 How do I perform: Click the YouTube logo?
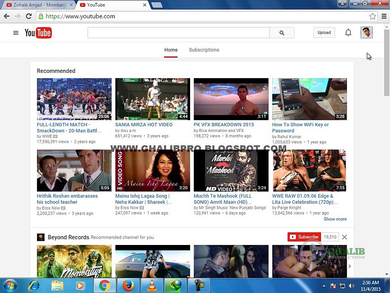coord(38,33)
